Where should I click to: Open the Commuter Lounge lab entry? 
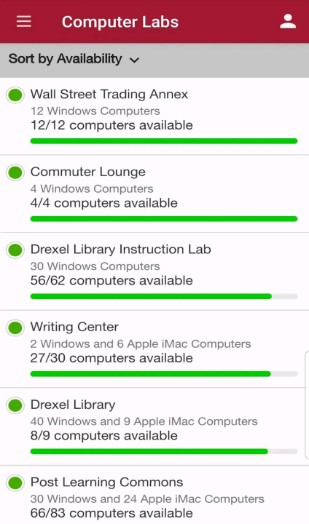154,194
